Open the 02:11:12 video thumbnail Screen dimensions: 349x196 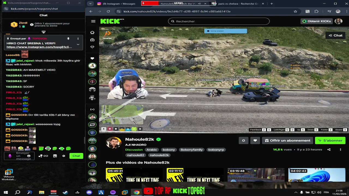195,175
